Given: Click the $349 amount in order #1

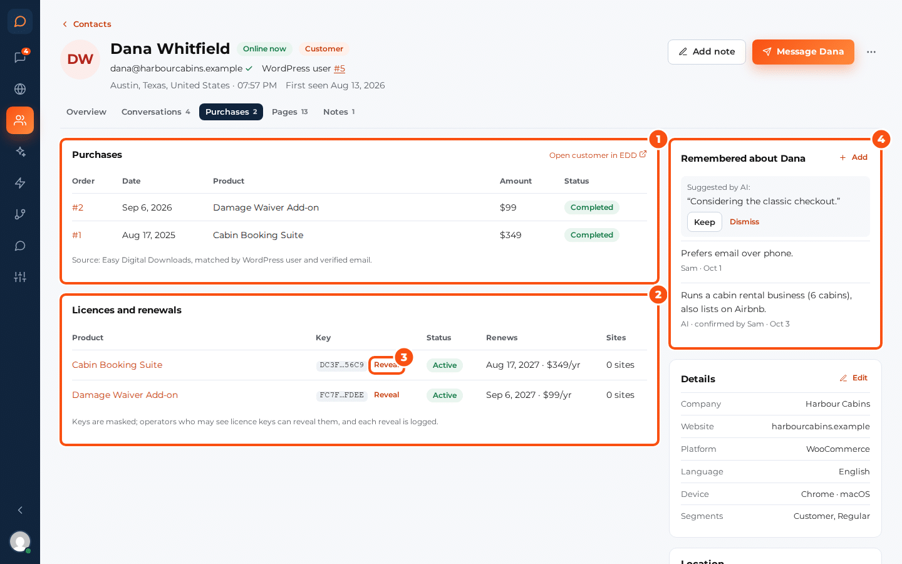Looking at the screenshot, I should click(x=511, y=235).
